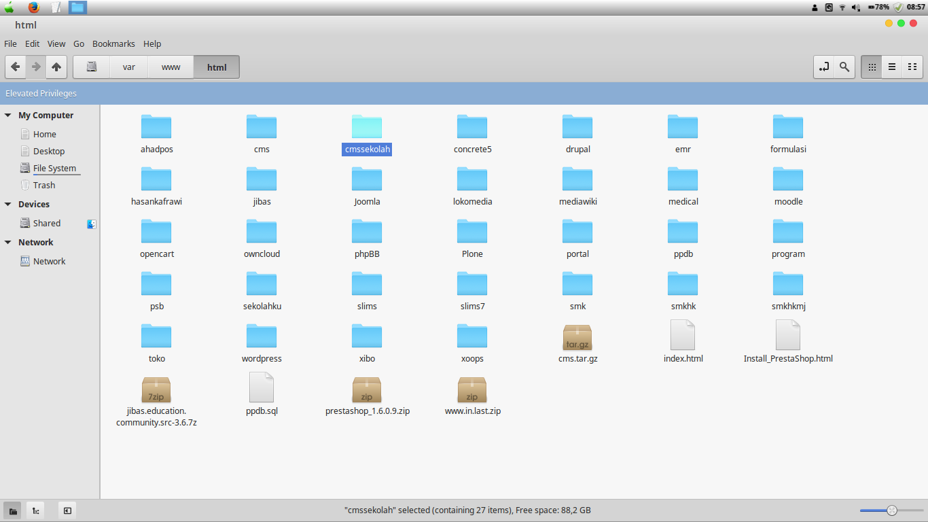Select the cms.tar.gz archive
Image resolution: width=928 pixels, height=522 pixels.
577,343
